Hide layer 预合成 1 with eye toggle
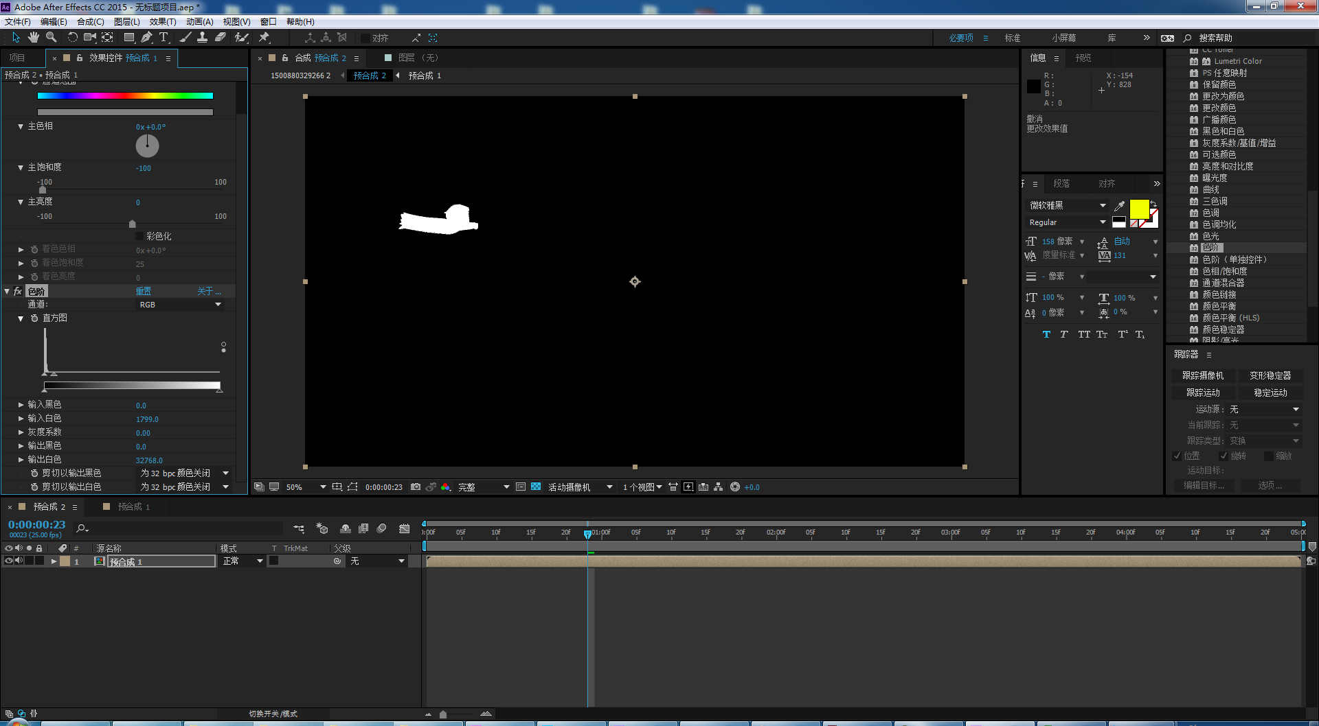 (9, 561)
